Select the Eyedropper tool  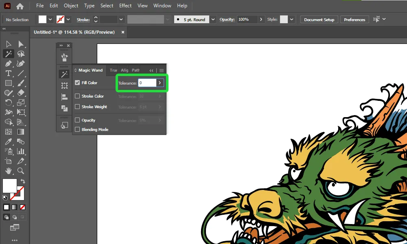click(x=8, y=142)
